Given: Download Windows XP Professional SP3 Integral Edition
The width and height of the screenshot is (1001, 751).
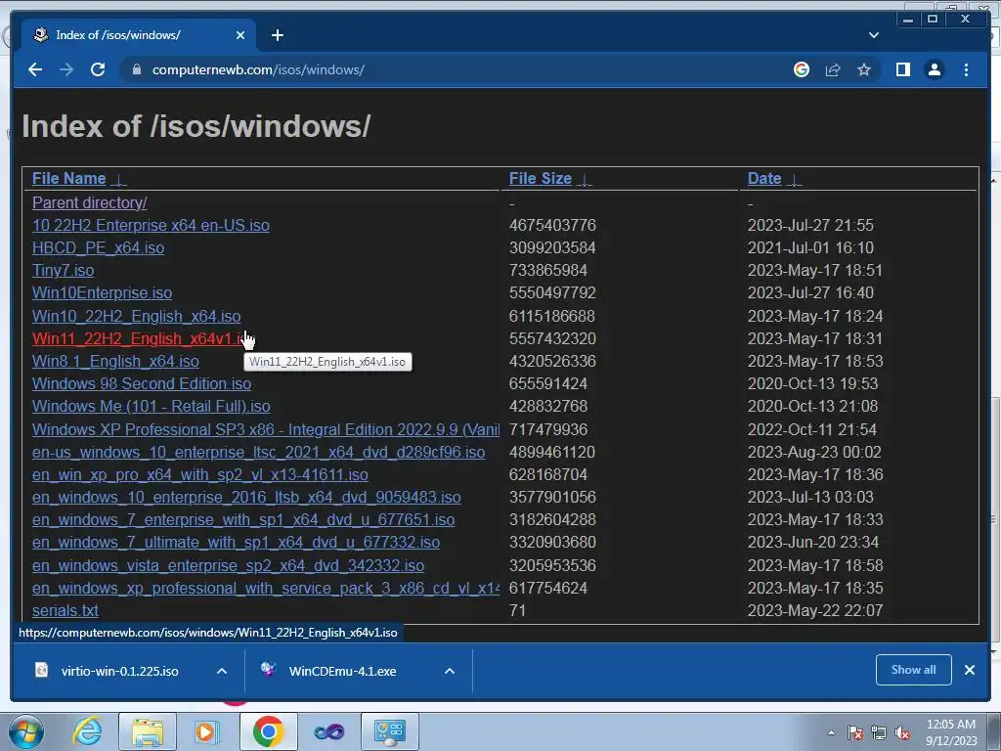Looking at the screenshot, I should click(x=266, y=430).
